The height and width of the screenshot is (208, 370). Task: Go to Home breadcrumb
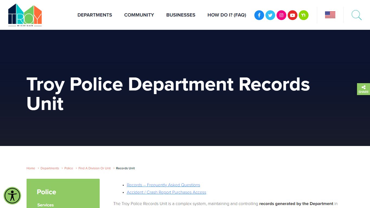point(31,168)
